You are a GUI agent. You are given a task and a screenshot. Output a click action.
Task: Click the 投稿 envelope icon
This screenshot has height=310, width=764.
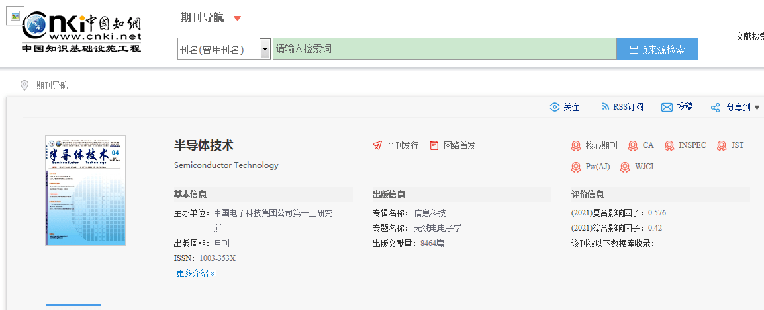click(667, 108)
